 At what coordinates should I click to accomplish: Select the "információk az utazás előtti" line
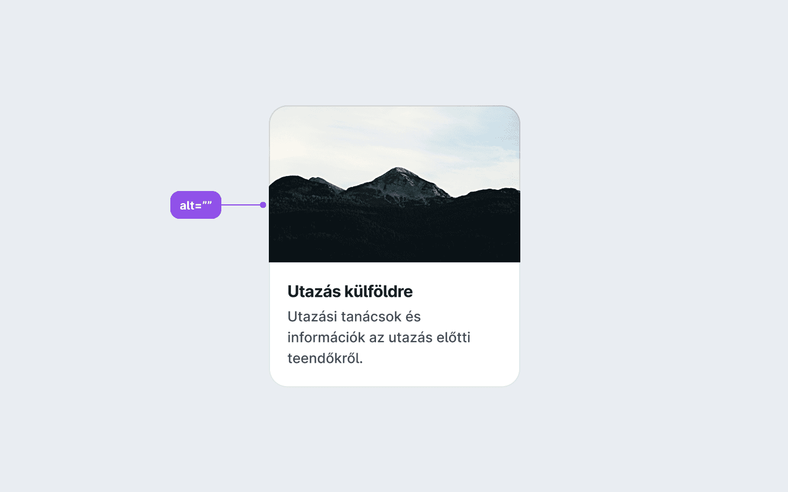[x=379, y=337]
